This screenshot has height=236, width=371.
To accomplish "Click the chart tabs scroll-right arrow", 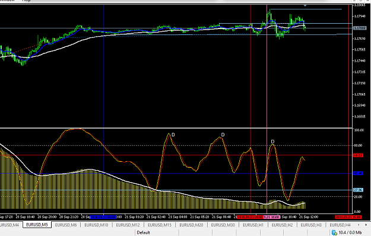I will coord(366,225).
